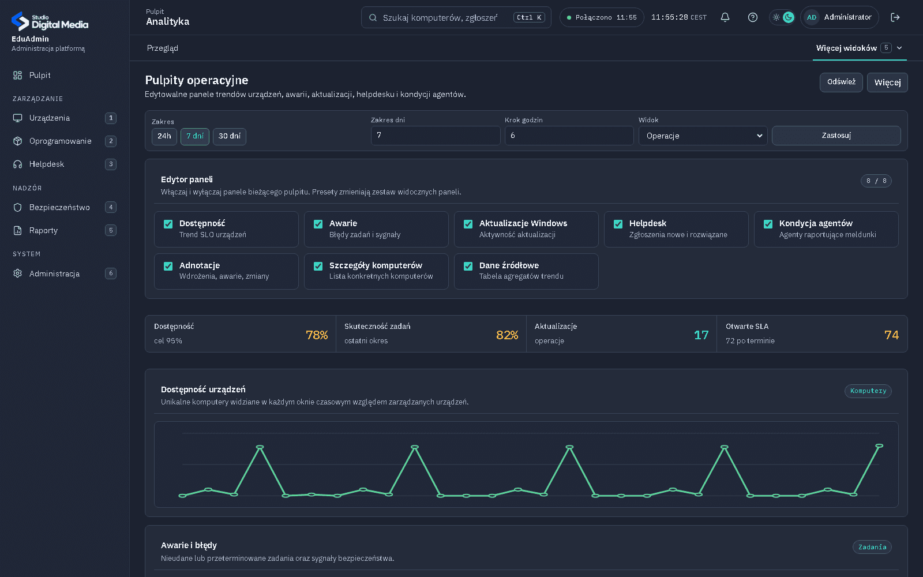Select the dark theme moon icon
Viewport: 923px width, 577px height.
788,17
